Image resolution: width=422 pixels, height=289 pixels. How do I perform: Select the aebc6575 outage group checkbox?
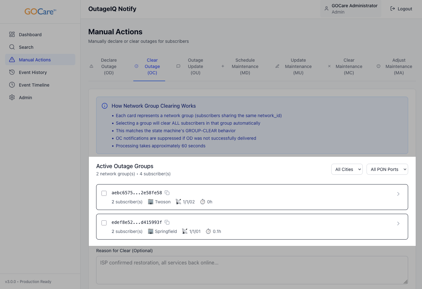[x=104, y=193]
